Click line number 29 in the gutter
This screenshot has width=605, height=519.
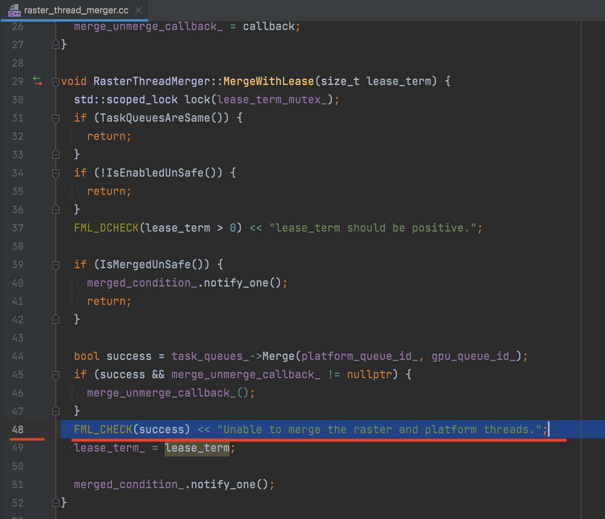point(17,81)
